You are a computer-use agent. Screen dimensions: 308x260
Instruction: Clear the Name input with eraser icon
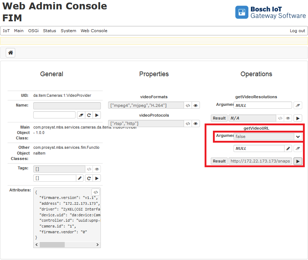81,115
